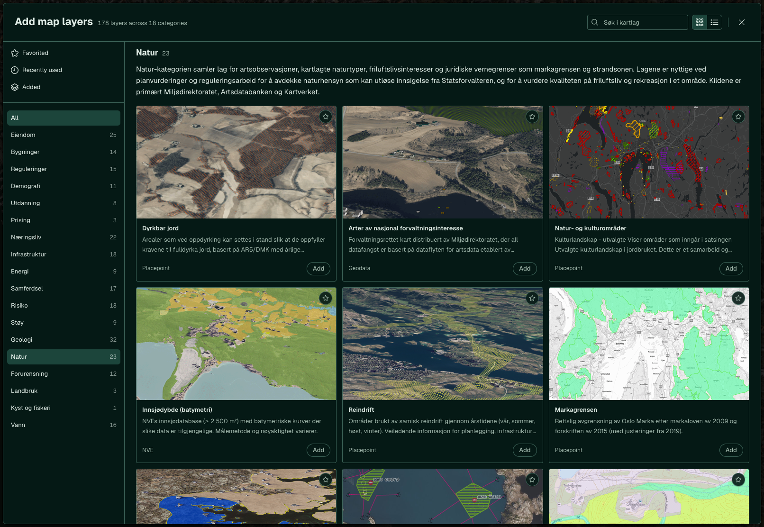This screenshot has height=527, width=764.
Task: Open the Energi category
Action: [64, 272]
